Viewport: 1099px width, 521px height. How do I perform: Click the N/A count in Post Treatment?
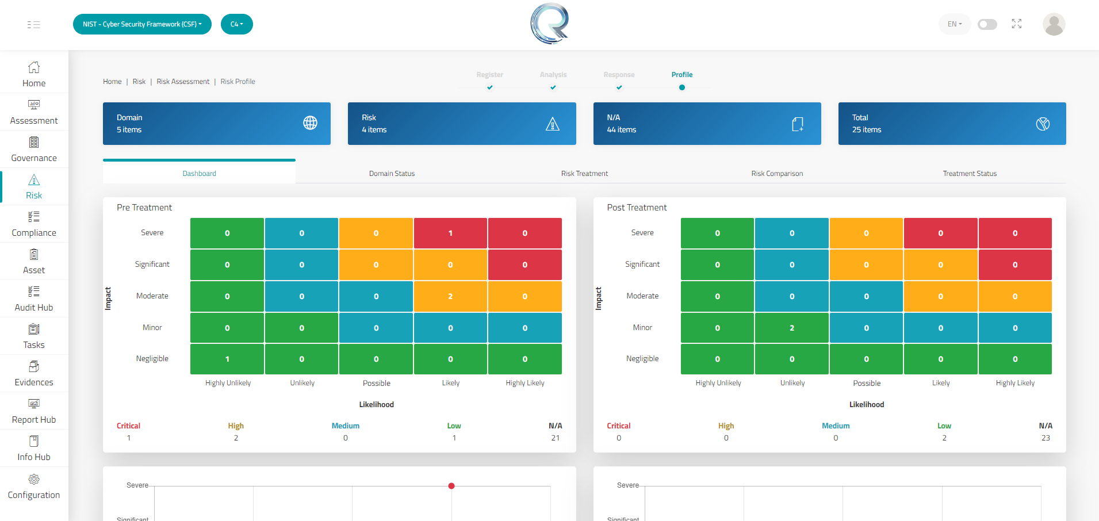pos(1046,438)
